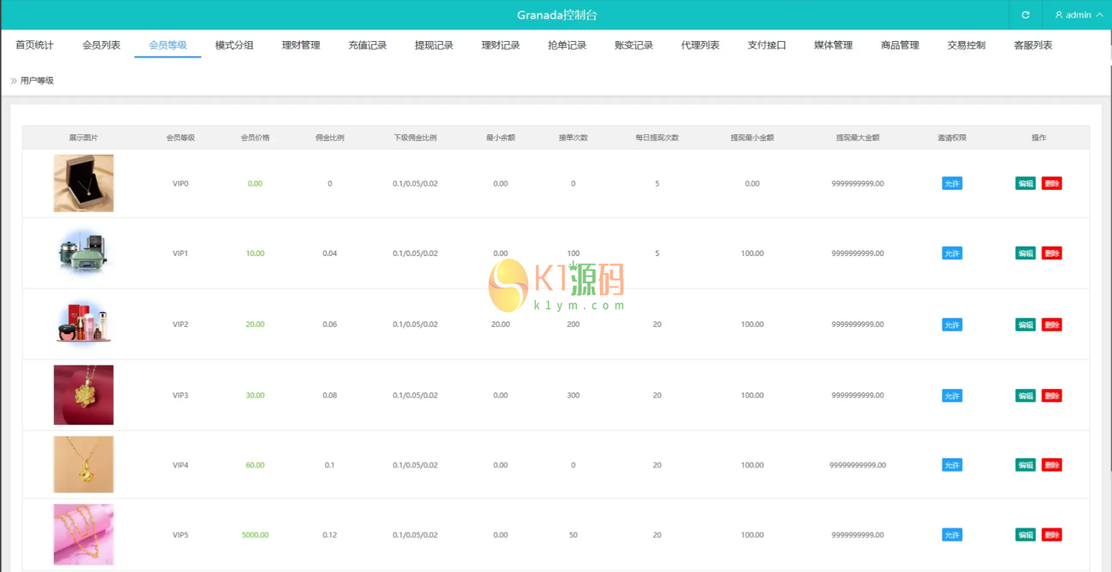Select the 客服列表 menu item
This screenshot has width=1112, height=572.
click(1033, 45)
